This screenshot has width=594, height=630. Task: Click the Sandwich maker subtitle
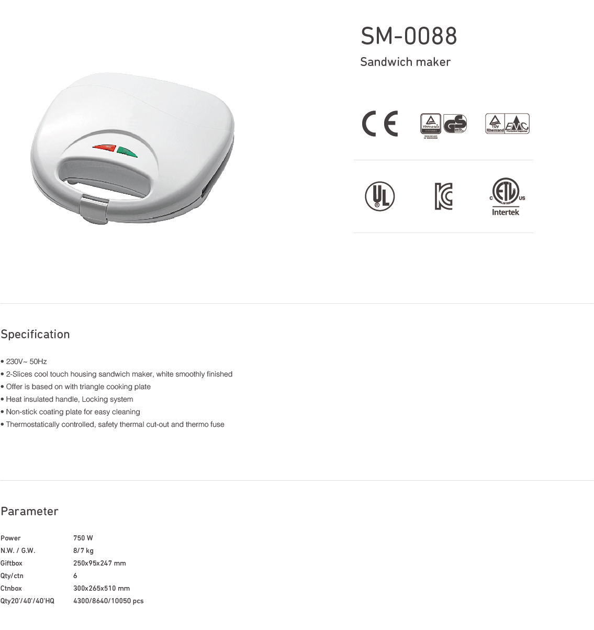pyautogui.click(x=405, y=62)
